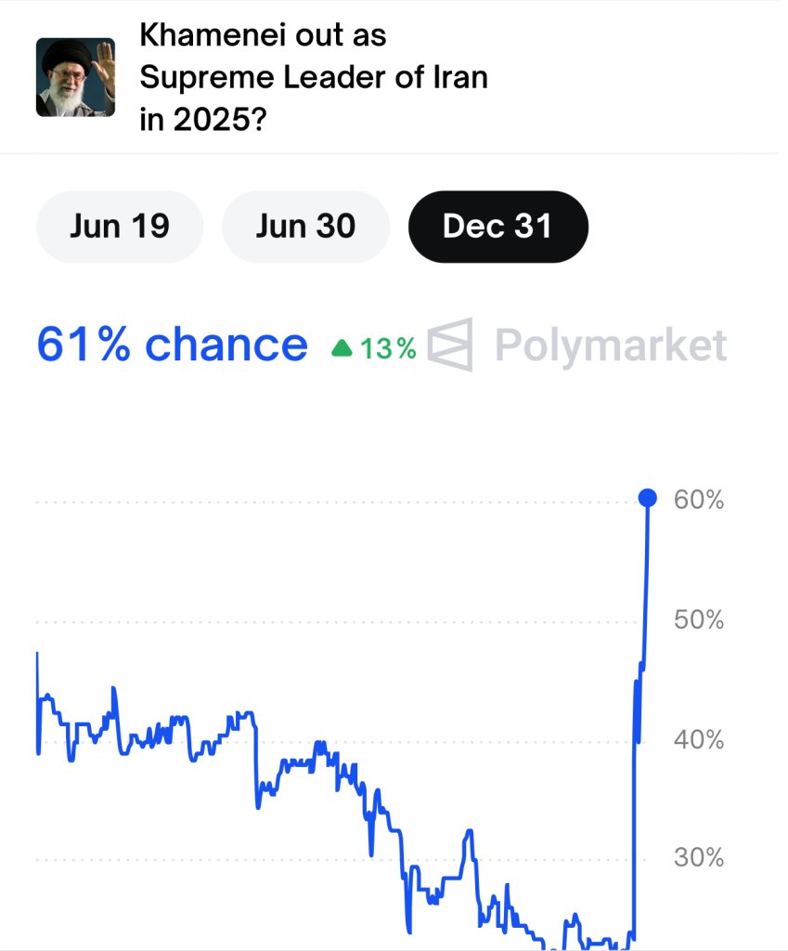Click the Polymarket logo icon

(x=450, y=344)
